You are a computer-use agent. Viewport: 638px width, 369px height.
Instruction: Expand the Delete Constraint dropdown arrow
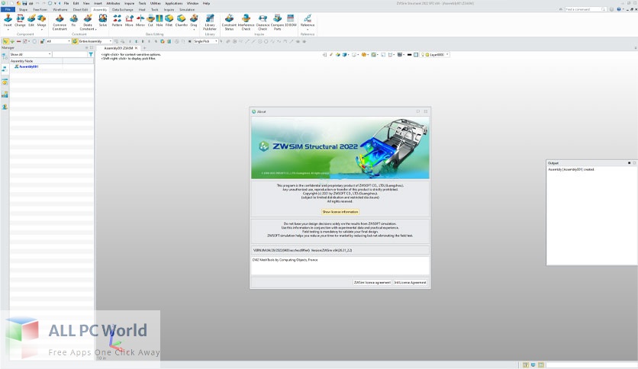(x=96, y=29)
